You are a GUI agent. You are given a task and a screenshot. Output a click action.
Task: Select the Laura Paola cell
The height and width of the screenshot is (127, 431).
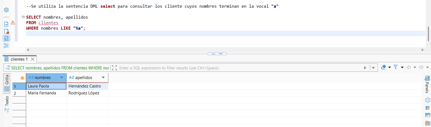tap(46, 86)
